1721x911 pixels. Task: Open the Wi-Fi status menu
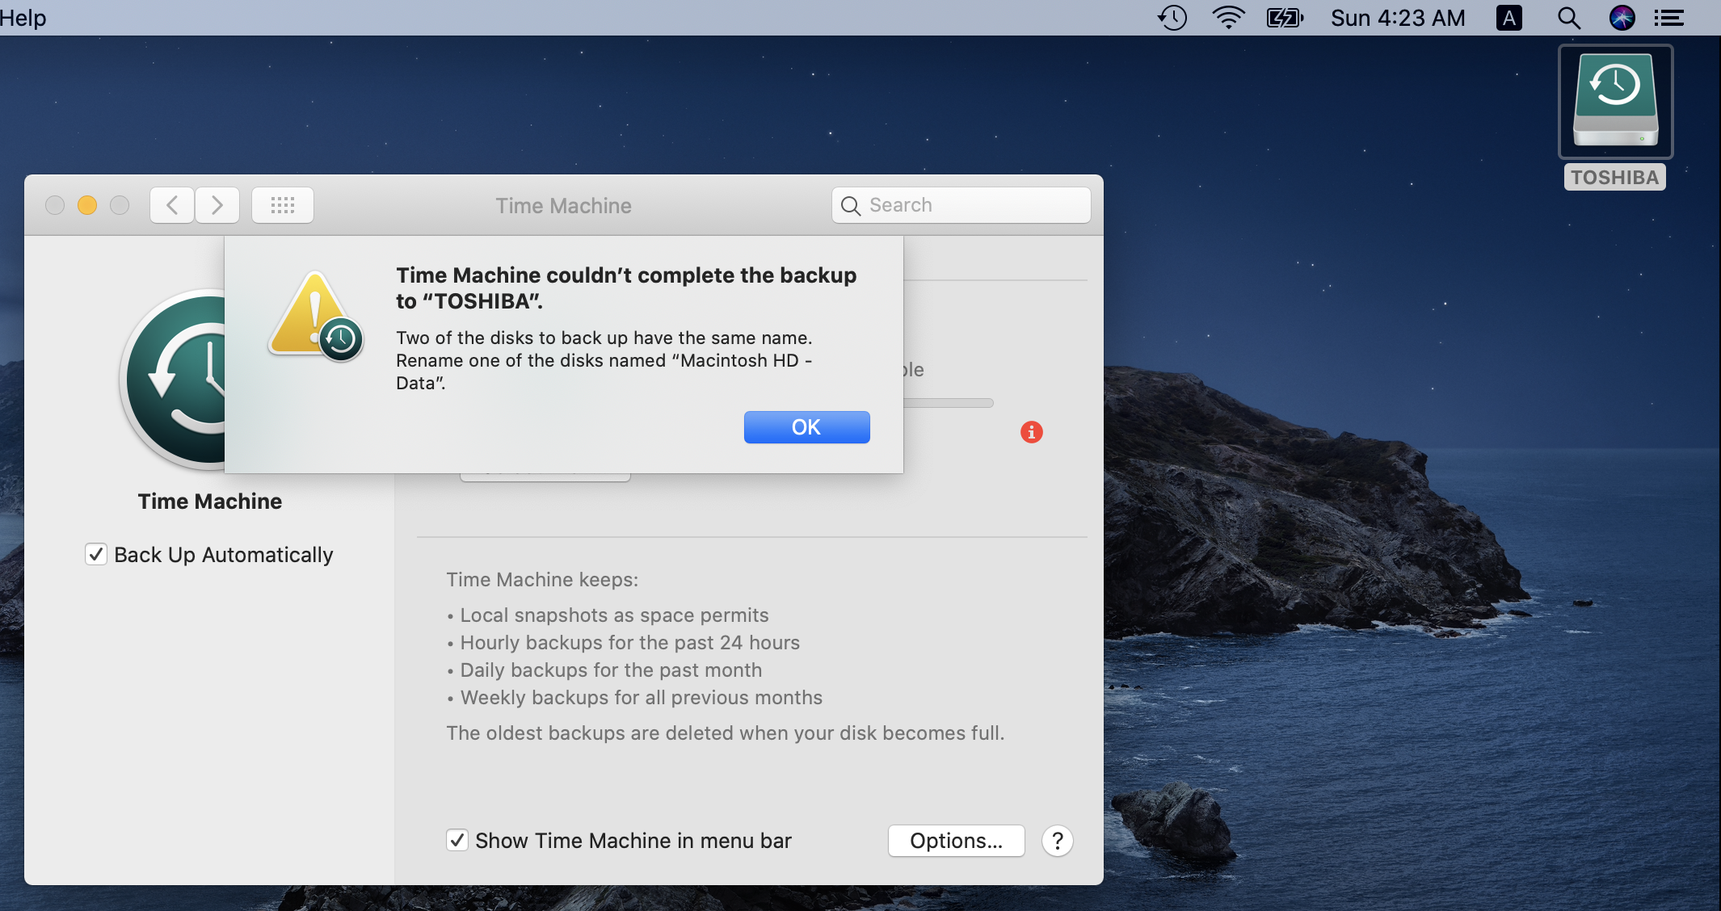point(1228,18)
